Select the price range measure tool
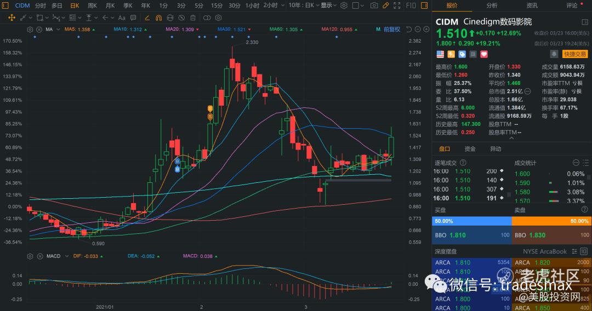This screenshot has height=311, width=592. point(89,18)
